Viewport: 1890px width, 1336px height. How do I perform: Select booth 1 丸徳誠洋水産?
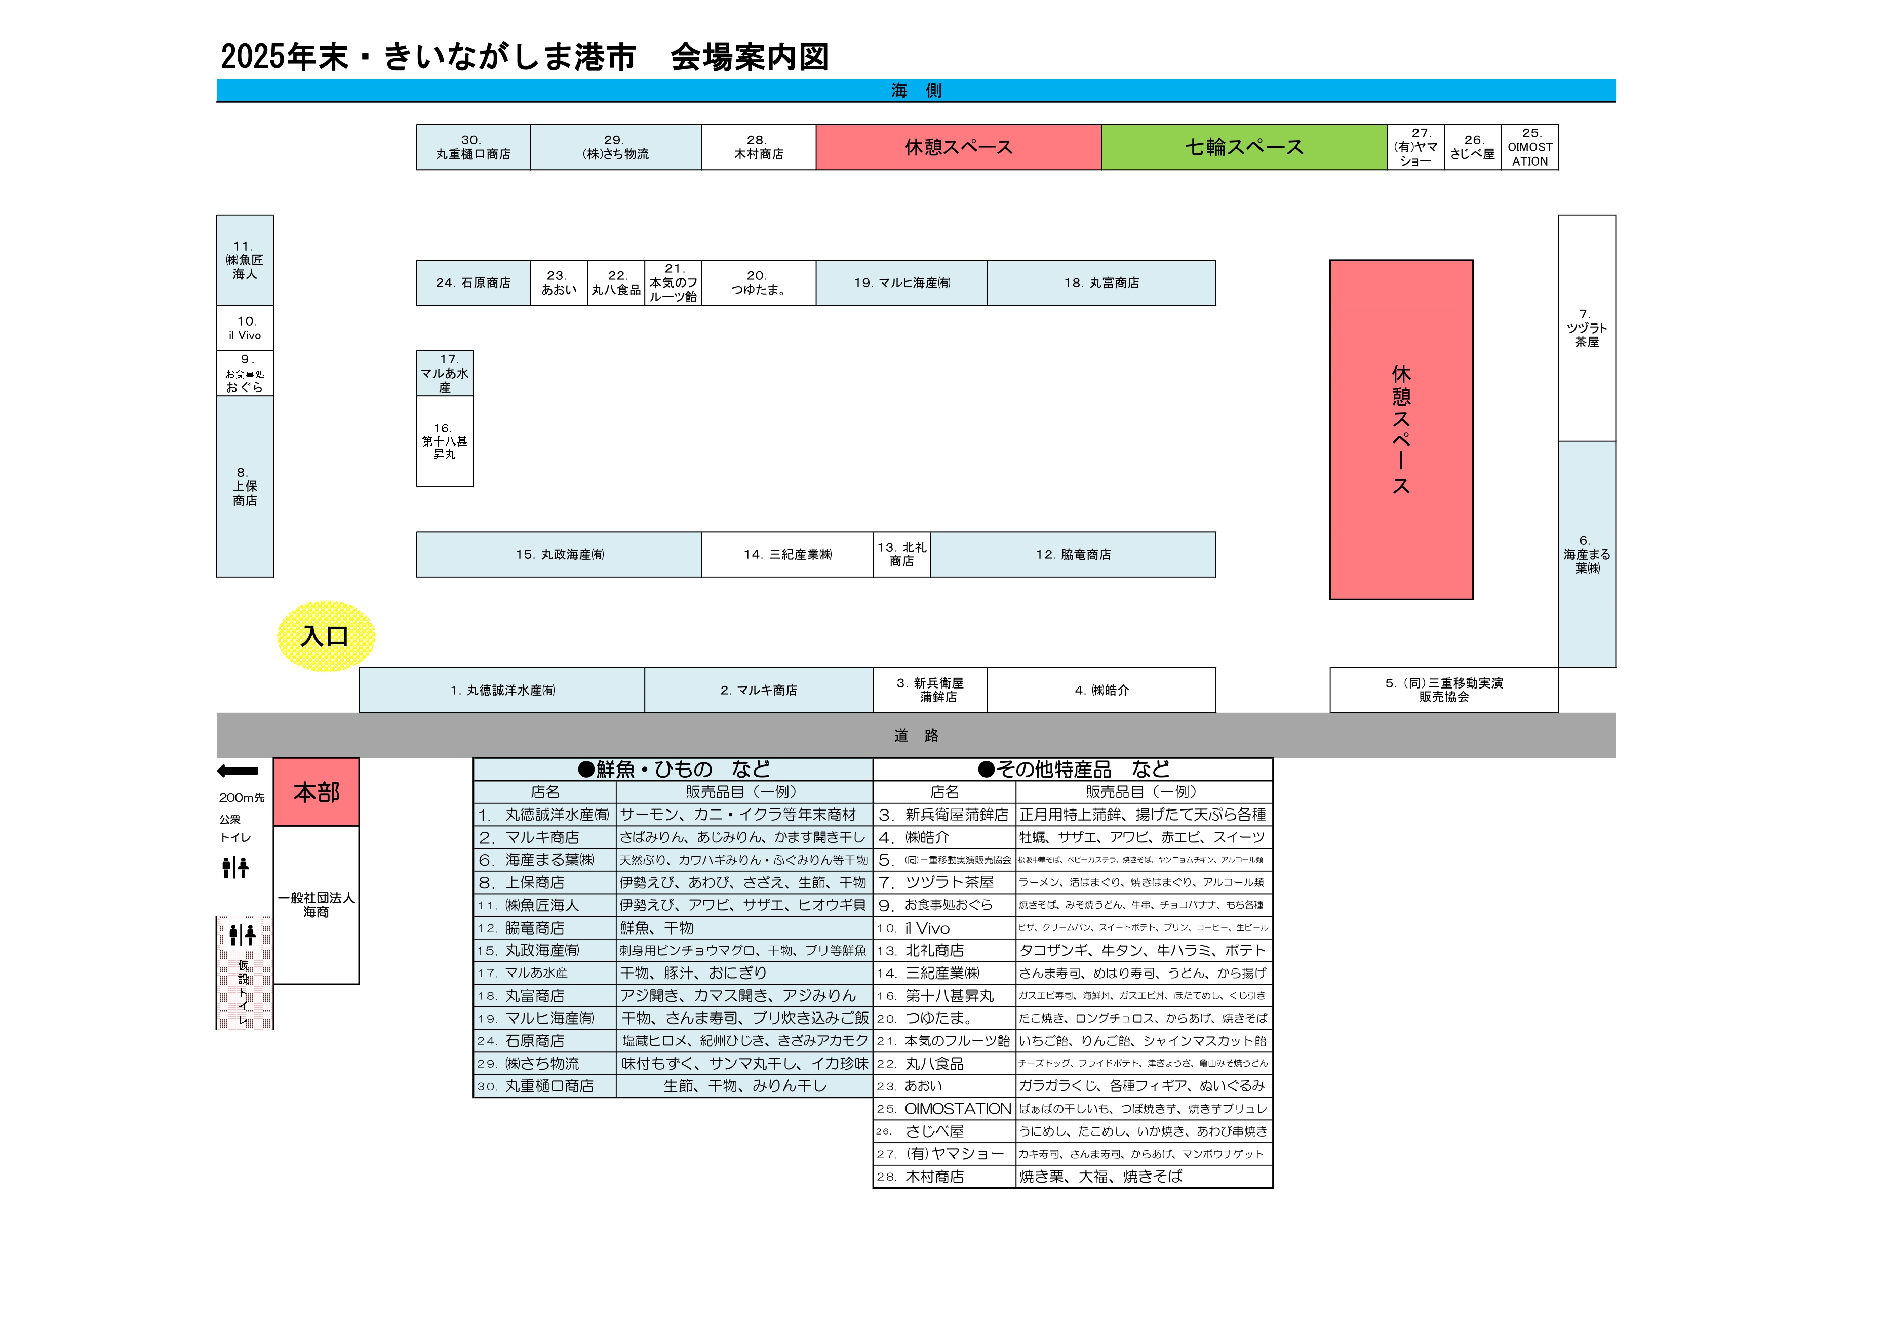pyautogui.click(x=501, y=690)
